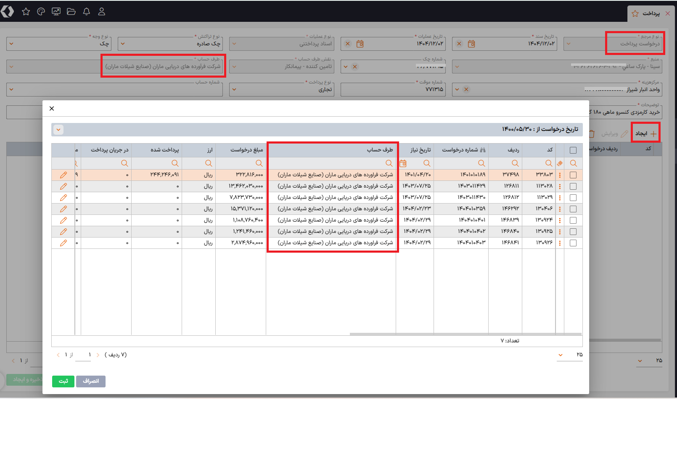Tick the checkbox for row 130406

pos(573,209)
